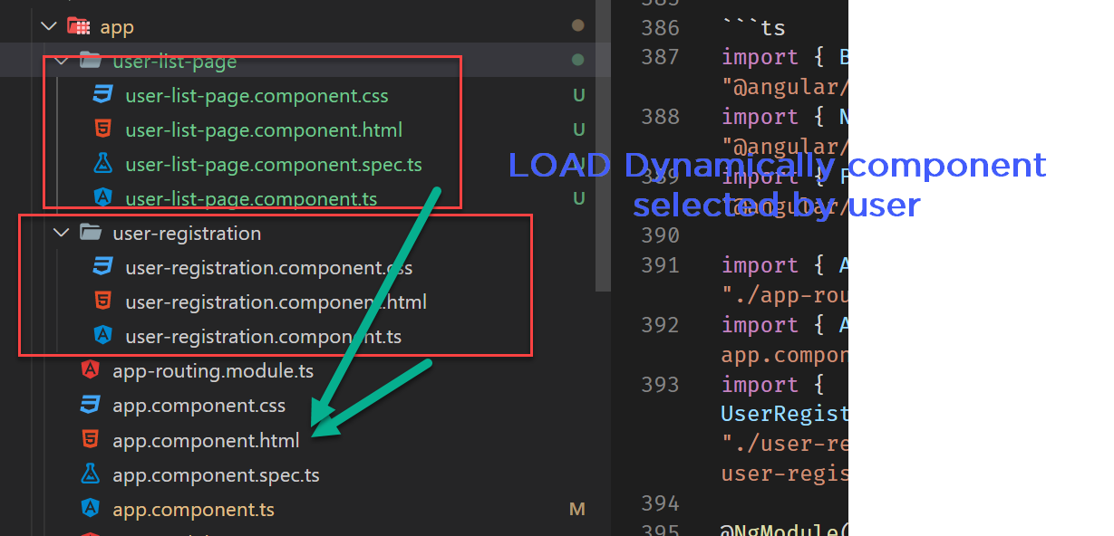Click editor line number 392

click(x=660, y=325)
